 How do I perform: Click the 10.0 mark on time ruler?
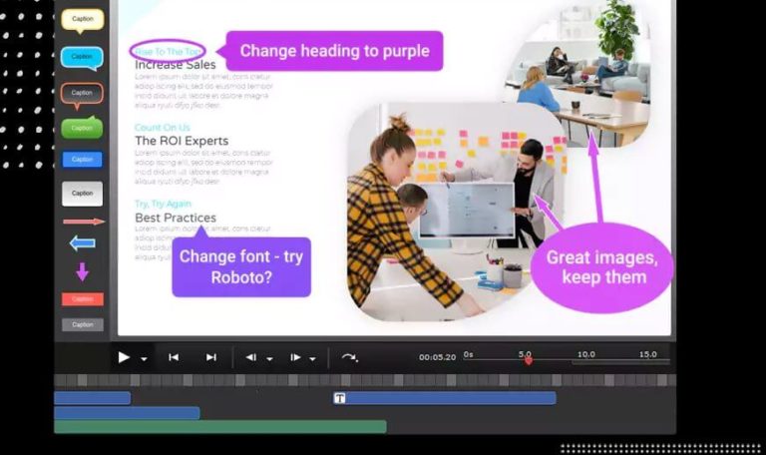click(585, 354)
